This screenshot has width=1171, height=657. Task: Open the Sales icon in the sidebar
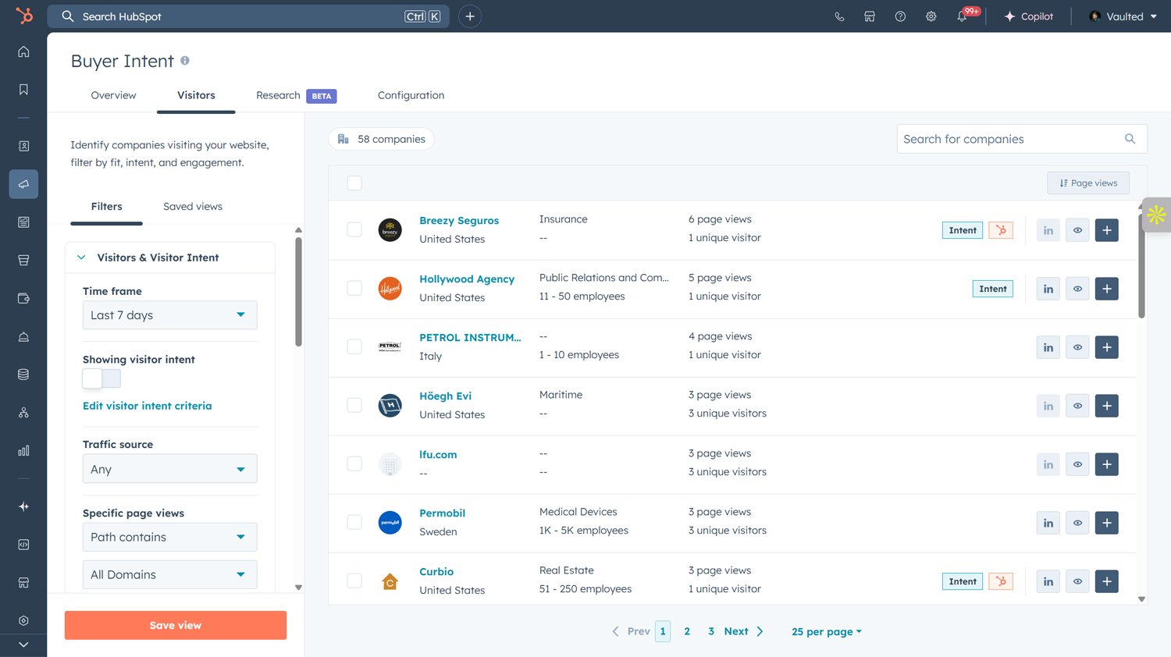tap(23, 261)
